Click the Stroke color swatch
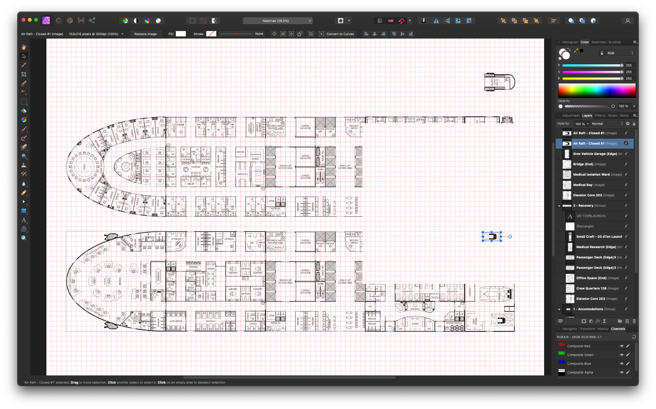The height and width of the screenshot is (409, 656). pyautogui.click(x=211, y=34)
